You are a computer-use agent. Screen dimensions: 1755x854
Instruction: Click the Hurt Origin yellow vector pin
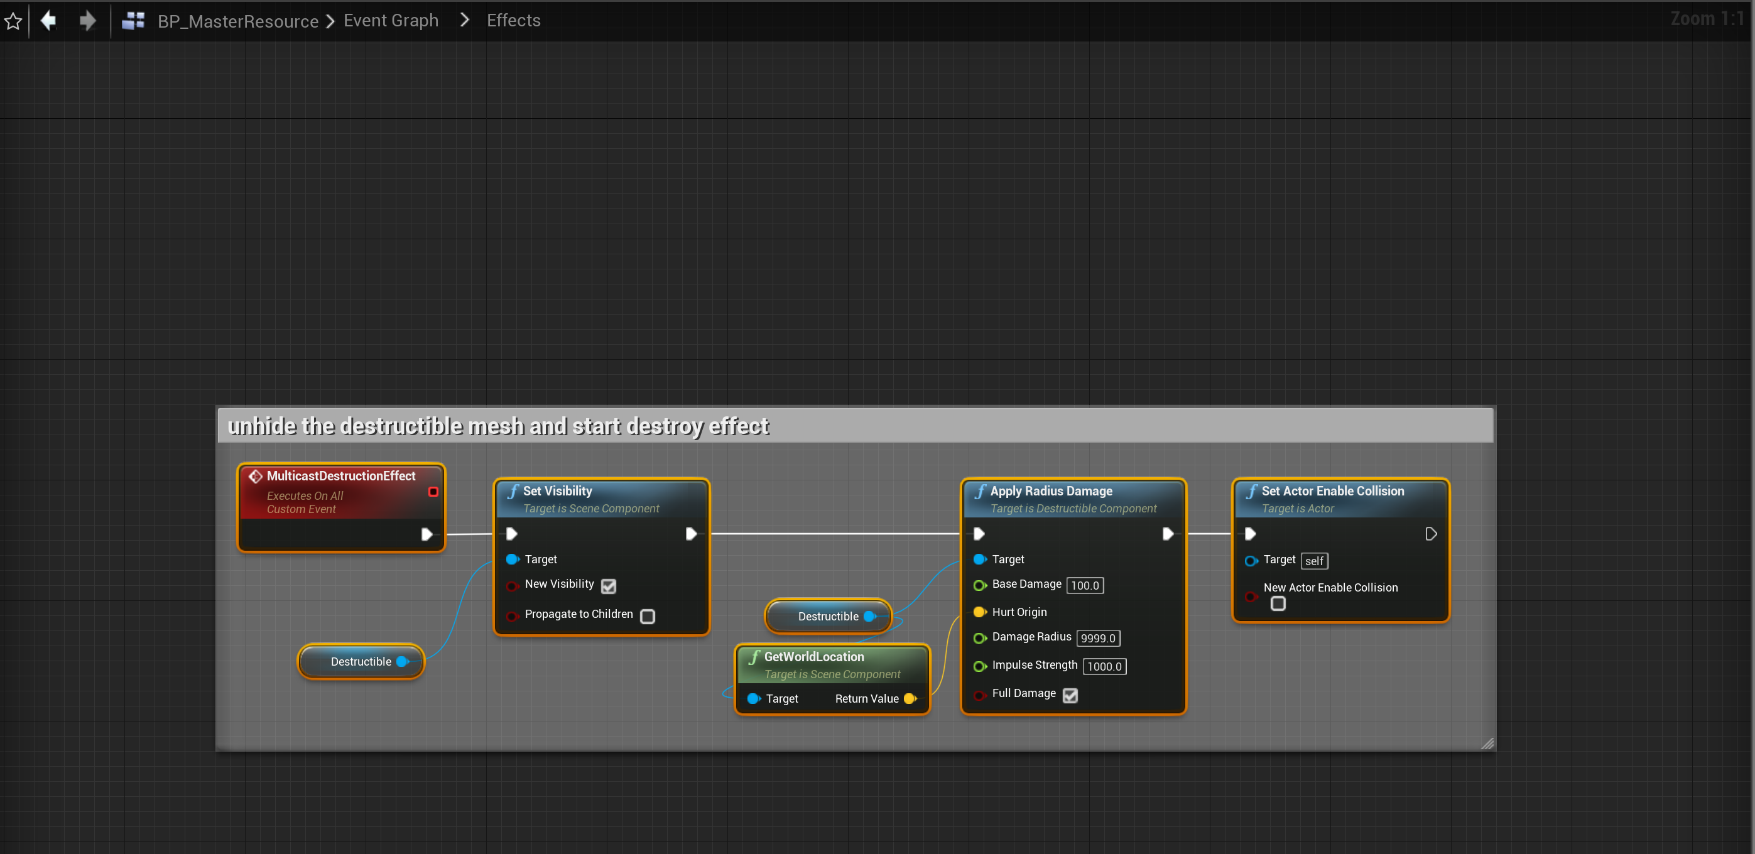[979, 612]
